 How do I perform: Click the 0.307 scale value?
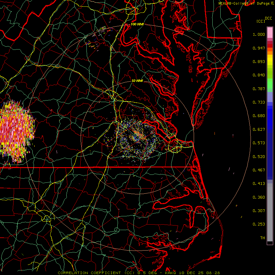[x=259, y=211]
